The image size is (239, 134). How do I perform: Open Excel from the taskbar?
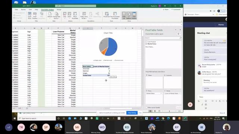pos(185,118)
